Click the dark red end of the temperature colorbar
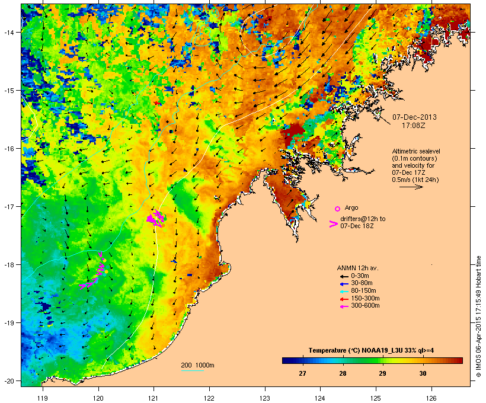Image resolution: width=486 pixels, height=403 pixels. [459, 360]
